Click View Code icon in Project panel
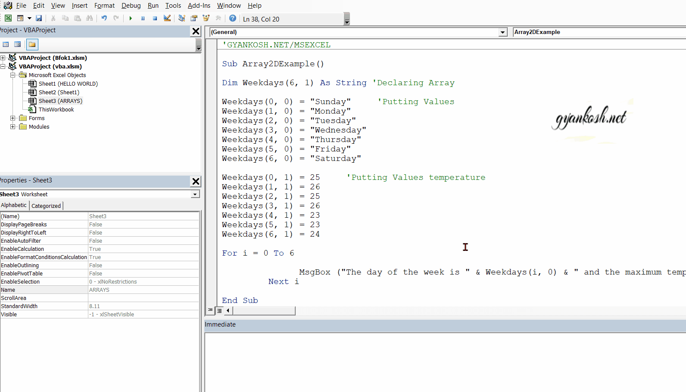This screenshot has height=392, width=686. point(6,44)
